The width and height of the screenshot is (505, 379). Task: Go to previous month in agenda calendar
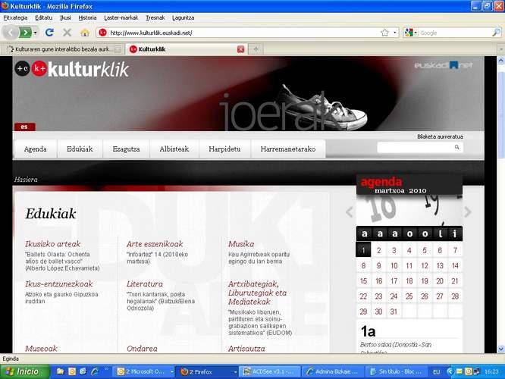[350, 212]
